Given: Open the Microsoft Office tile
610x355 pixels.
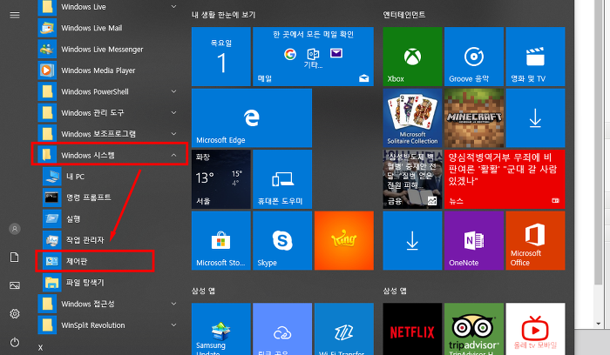Looking at the screenshot, I should (x=535, y=240).
